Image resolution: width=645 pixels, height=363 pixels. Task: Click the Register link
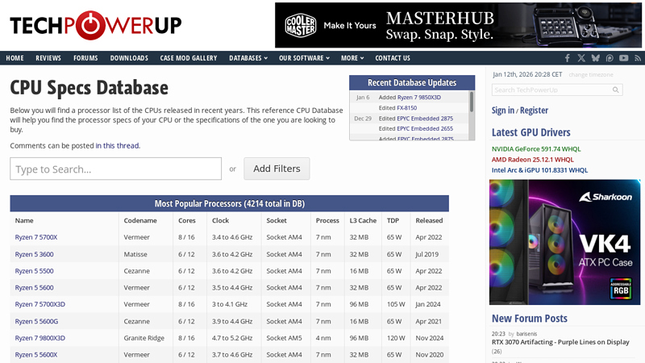534,111
